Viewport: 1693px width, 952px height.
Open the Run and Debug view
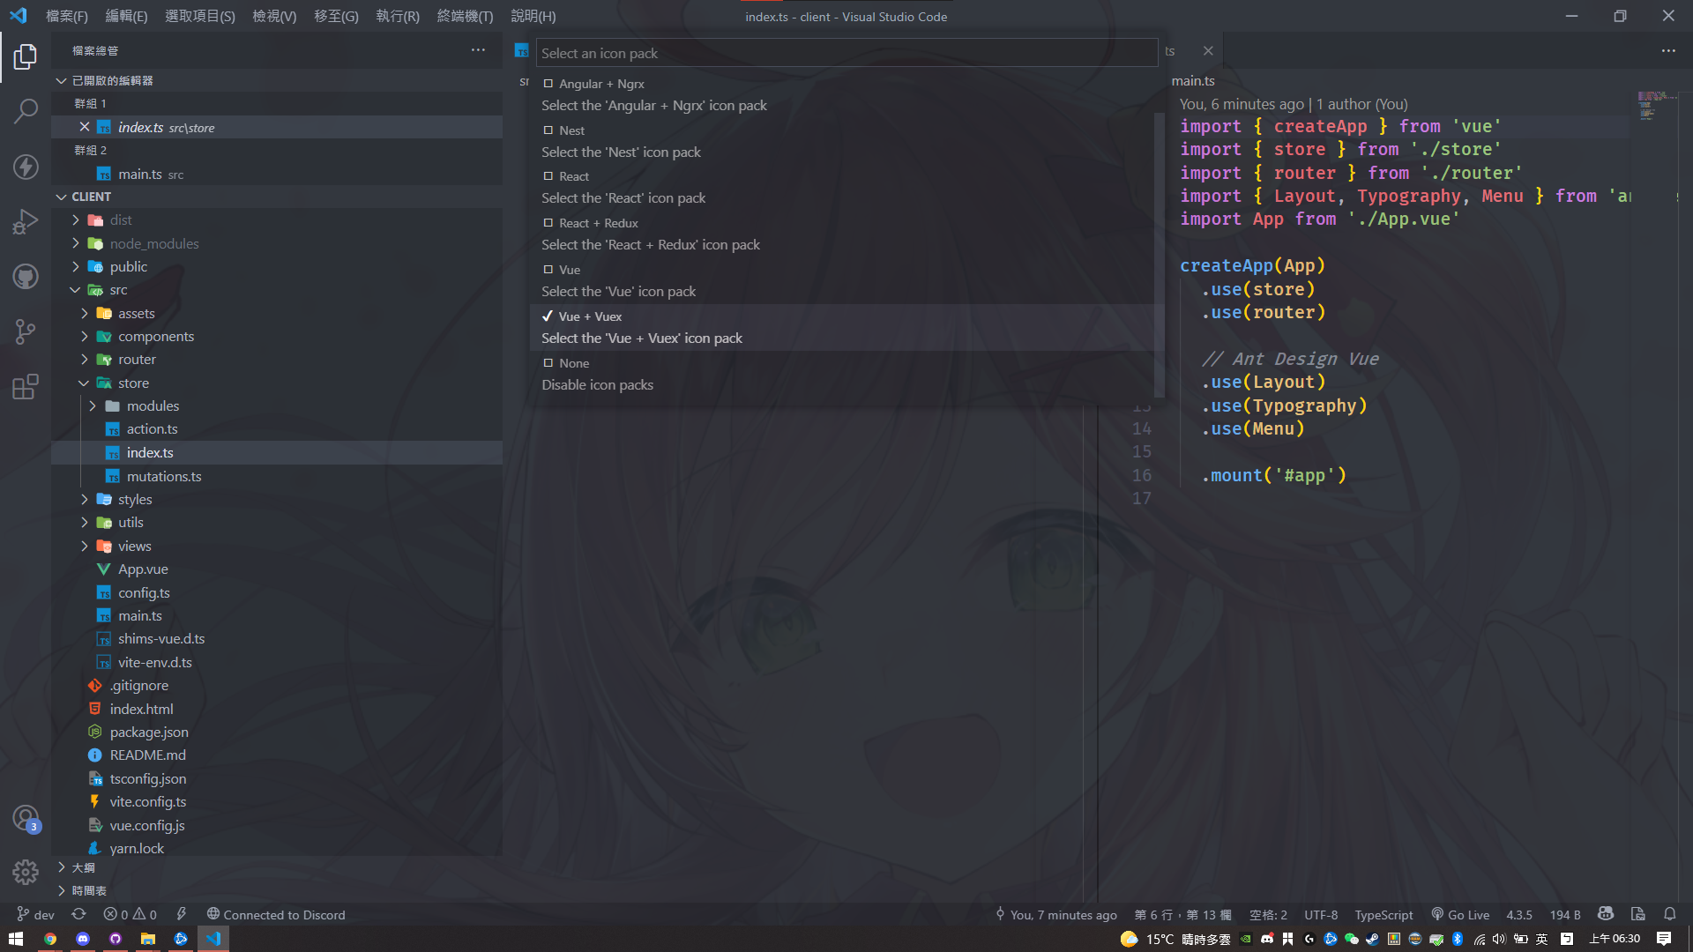pyautogui.click(x=26, y=221)
